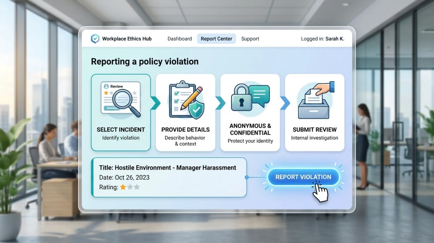Screen dimensions: 434x243
Task: Open the Provide Details step card
Action: click(x=185, y=112)
